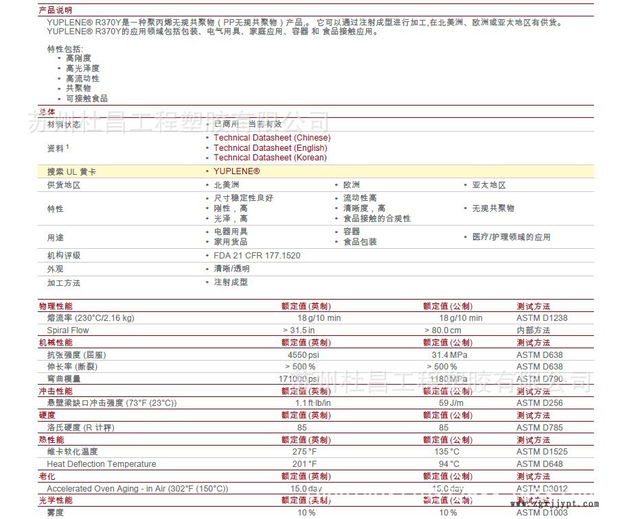Click the 材料状态 row label
618x519 pixels.
point(63,125)
